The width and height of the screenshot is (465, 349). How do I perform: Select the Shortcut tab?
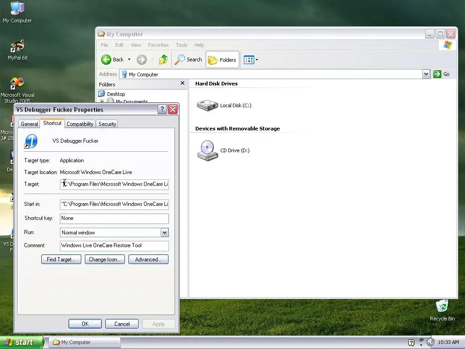[x=52, y=123]
